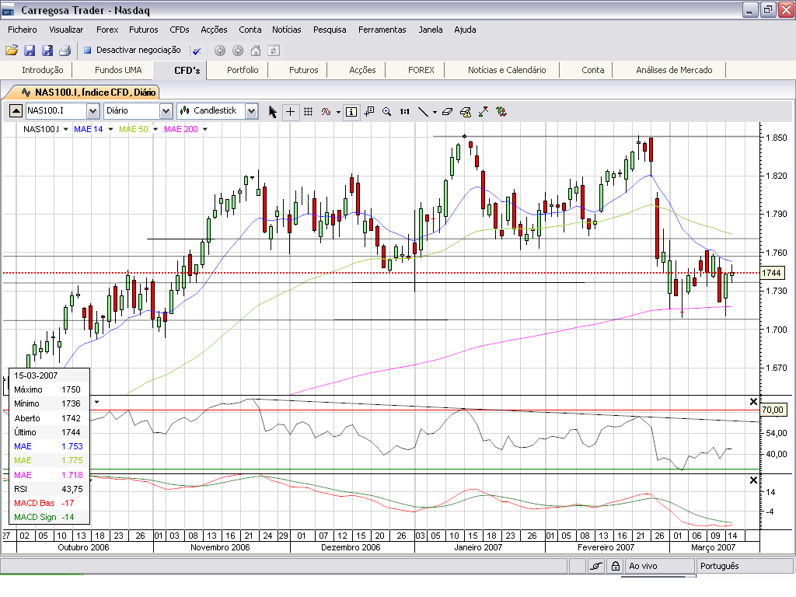796x597 pixels.
Task: Toggle Desactivar negociação
Action: [132, 50]
